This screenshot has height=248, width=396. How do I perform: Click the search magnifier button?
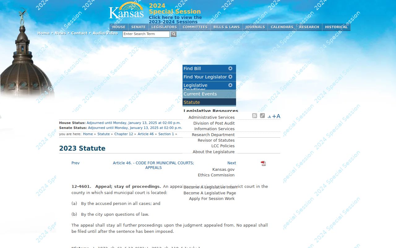point(174,34)
